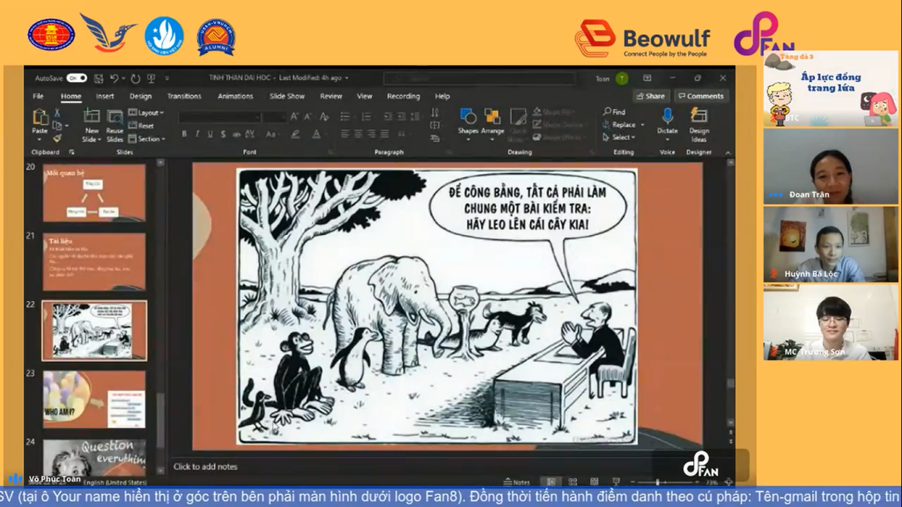This screenshot has width=902, height=507.
Task: Click the Share button
Action: click(x=651, y=96)
